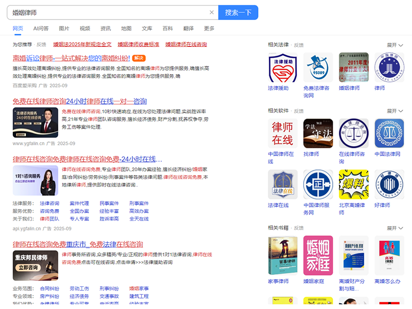Open the 95089 免费法律咨询网 icon
The width and height of the screenshot is (412, 309).
[318, 67]
